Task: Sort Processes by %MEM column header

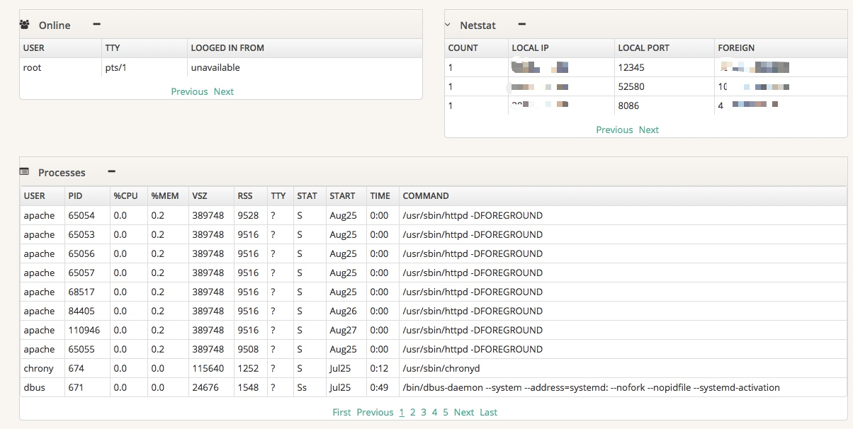Action: [167, 196]
